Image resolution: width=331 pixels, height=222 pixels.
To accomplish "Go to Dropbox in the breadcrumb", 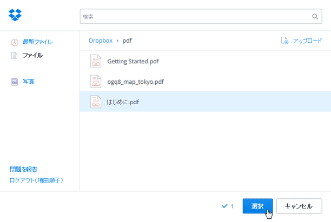I will tap(101, 41).
